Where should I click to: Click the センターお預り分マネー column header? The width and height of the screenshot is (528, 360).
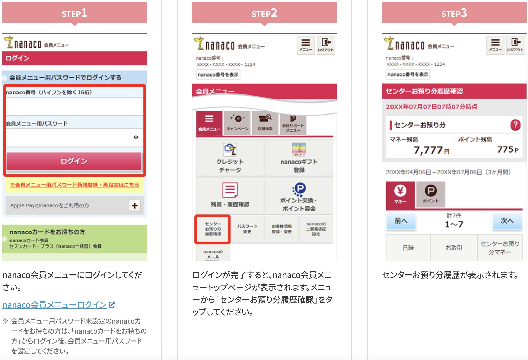click(500, 248)
